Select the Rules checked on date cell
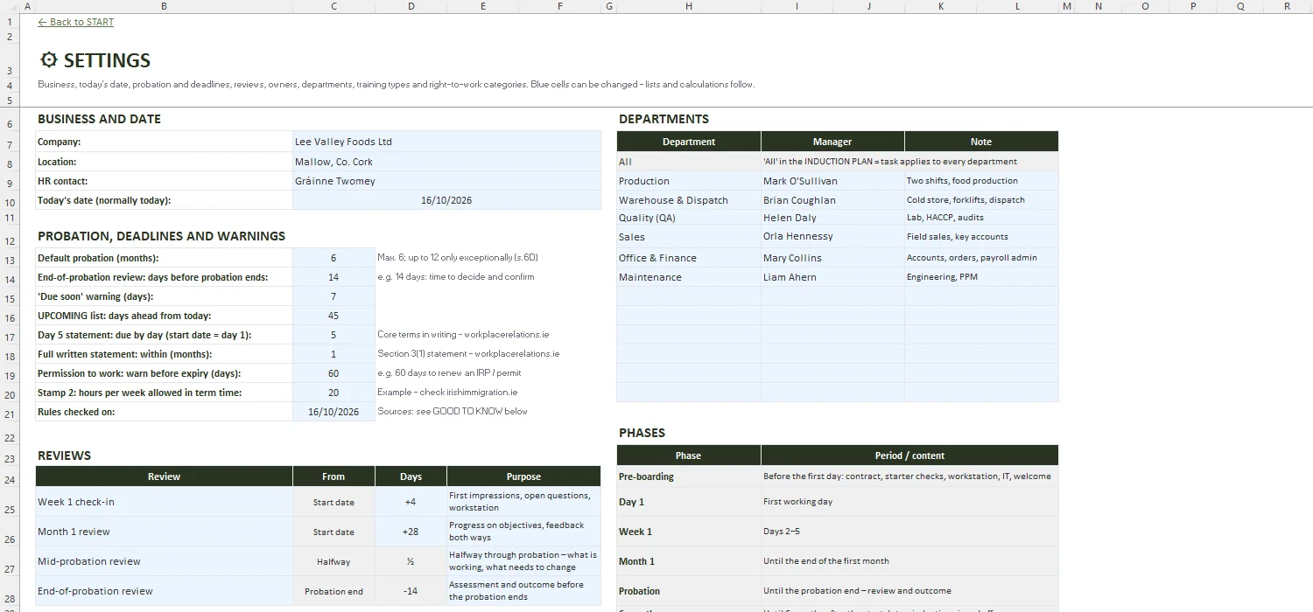The height and width of the screenshot is (612, 1313). pyautogui.click(x=334, y=412)
